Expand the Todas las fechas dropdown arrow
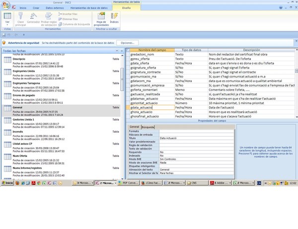Viewport: 298px width, 229px height. tap(117, 51)
